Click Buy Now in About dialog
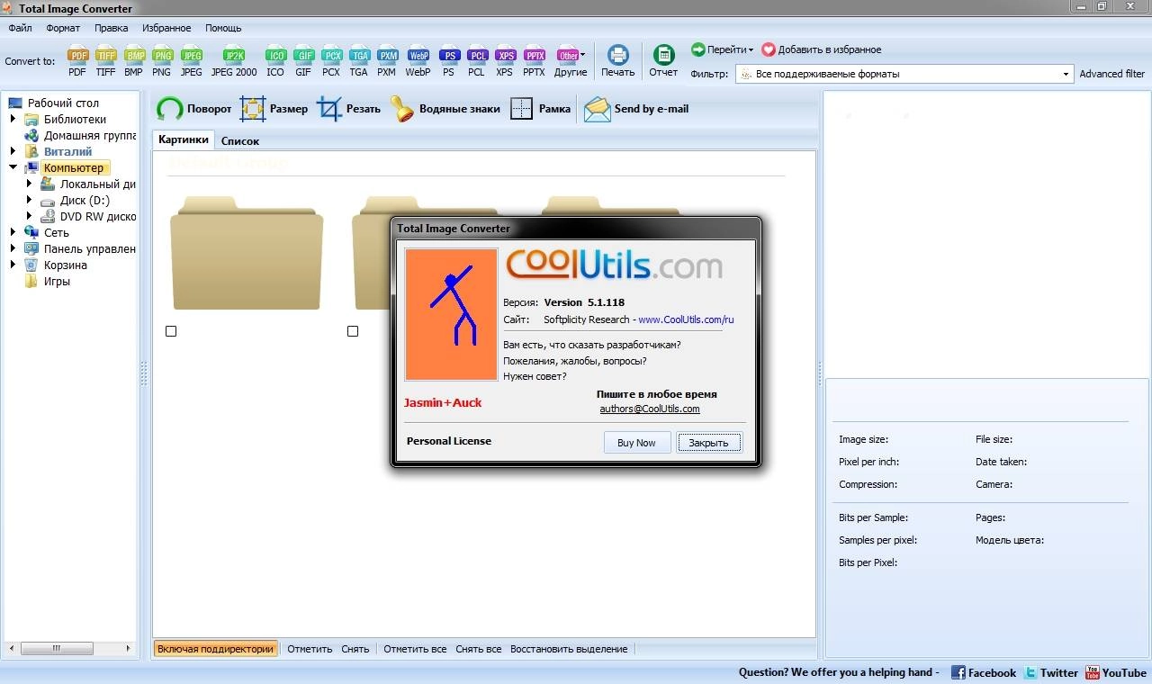The image size is (1152, 684). [x=636, y=443]
